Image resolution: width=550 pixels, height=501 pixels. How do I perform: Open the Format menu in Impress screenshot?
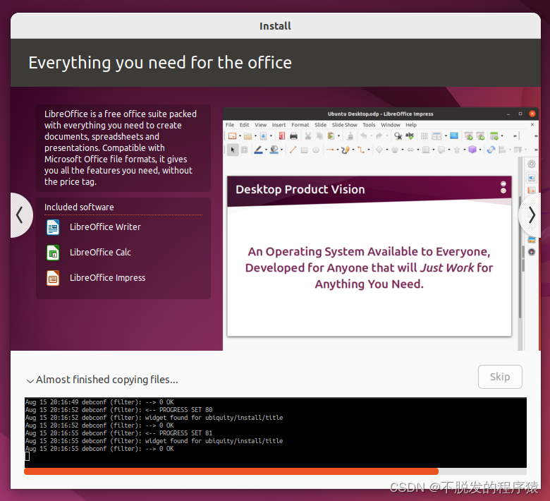point(300,125)
